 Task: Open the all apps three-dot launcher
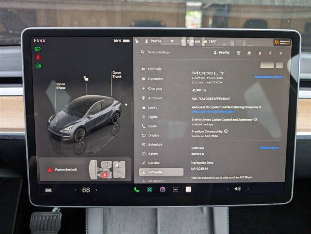(176, 190)
